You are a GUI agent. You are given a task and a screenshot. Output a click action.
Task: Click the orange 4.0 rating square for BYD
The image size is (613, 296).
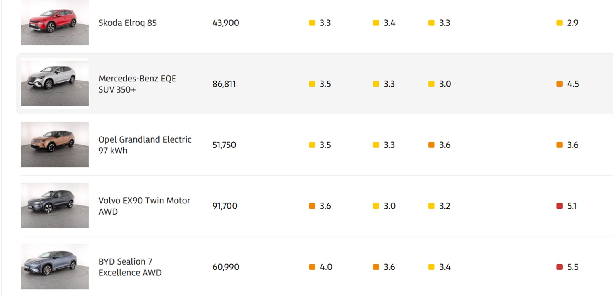coord(312,267)
